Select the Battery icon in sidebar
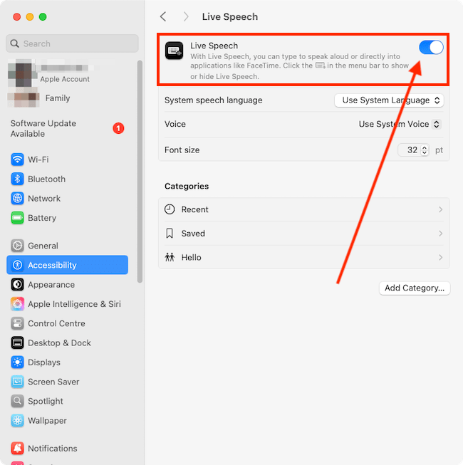463x465 pixels. pos(18,218)
